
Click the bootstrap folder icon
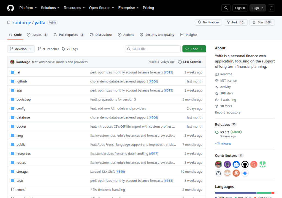coord(12,99)
